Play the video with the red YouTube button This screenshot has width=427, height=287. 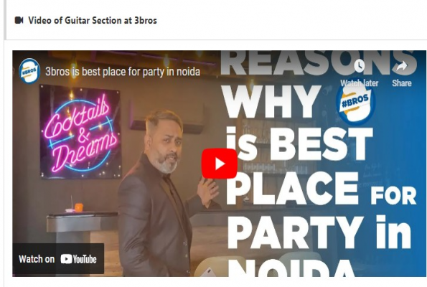(219, 164)
